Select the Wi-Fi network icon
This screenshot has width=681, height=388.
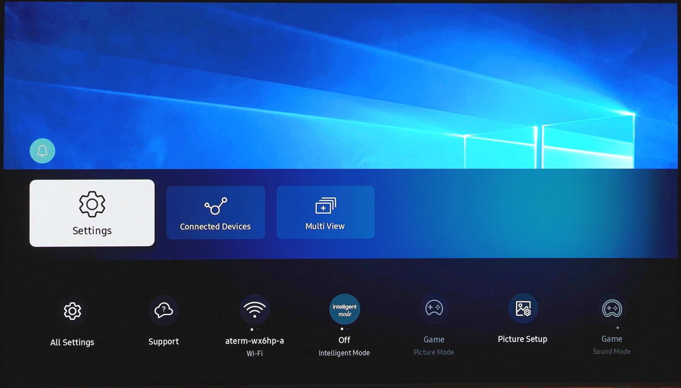(x=255, y=310)
